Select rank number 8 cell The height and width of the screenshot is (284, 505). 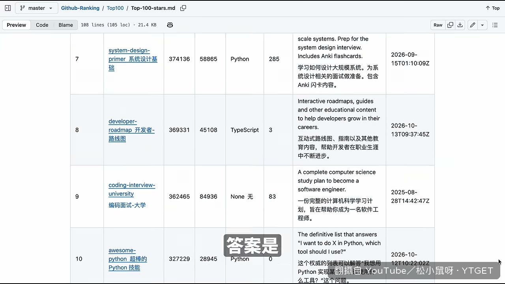click(87, 130)
